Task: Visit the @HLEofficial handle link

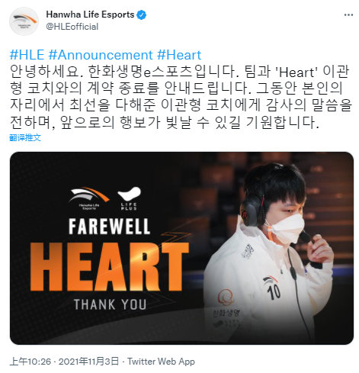Action: [x=72, y=27]
